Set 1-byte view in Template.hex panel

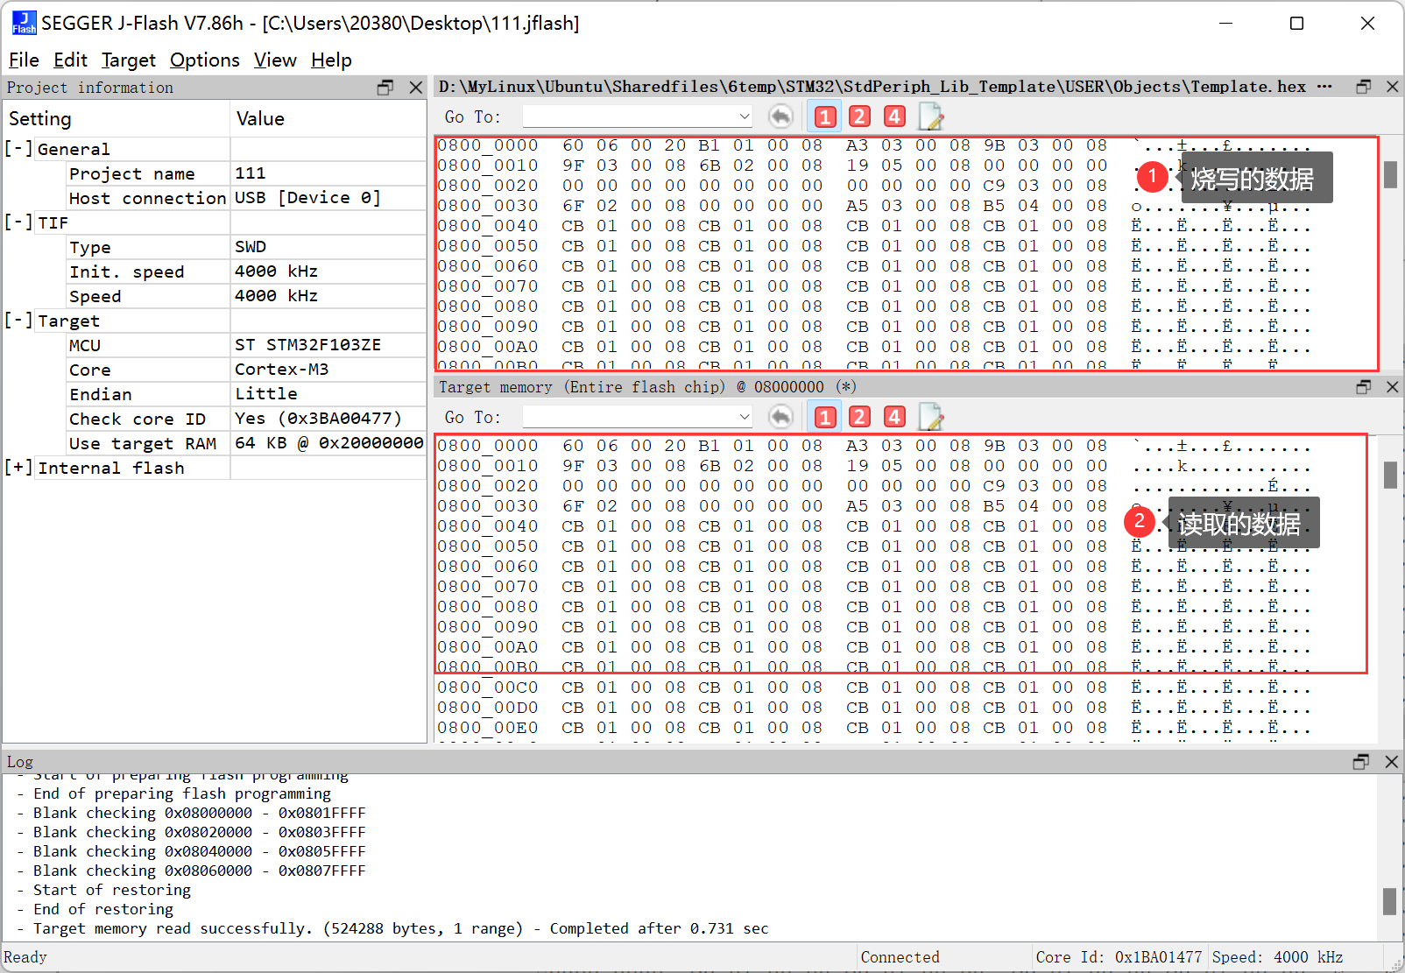[824, 116]
